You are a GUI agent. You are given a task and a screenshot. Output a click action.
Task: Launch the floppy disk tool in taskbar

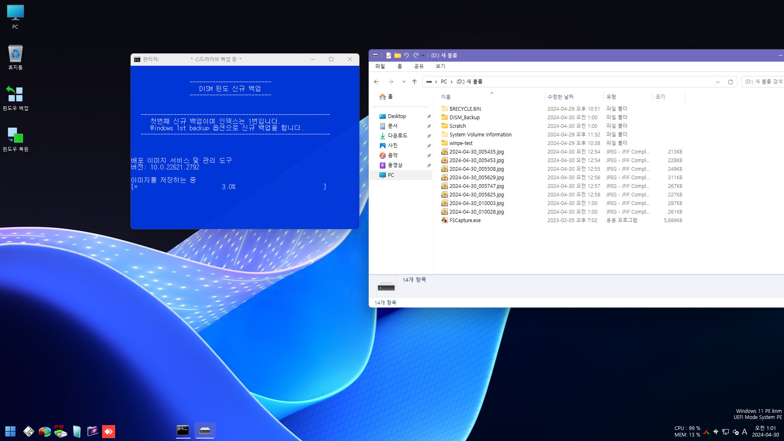[x=29, y=431]
